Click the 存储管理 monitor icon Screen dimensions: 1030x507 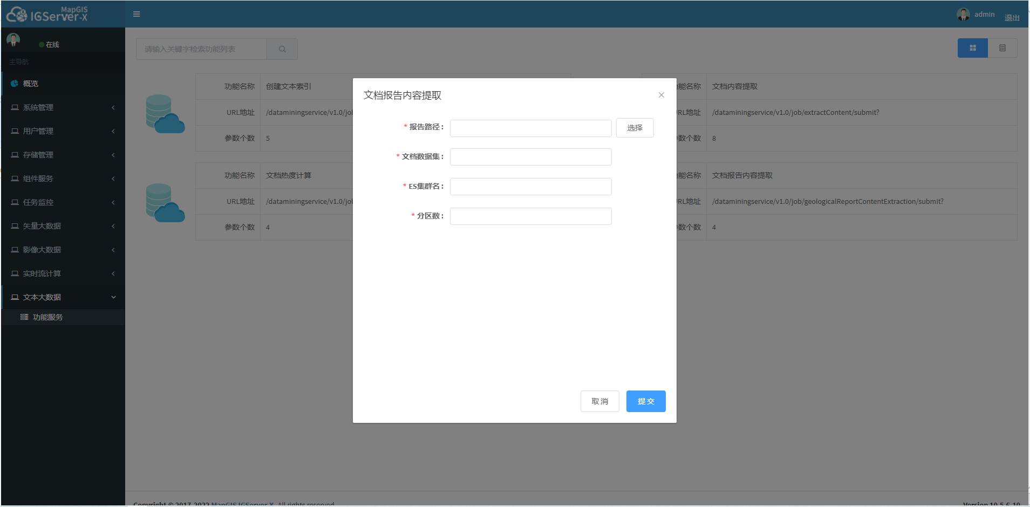tap(15, 155)
